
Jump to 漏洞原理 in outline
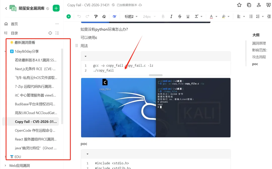coord(259,43)
